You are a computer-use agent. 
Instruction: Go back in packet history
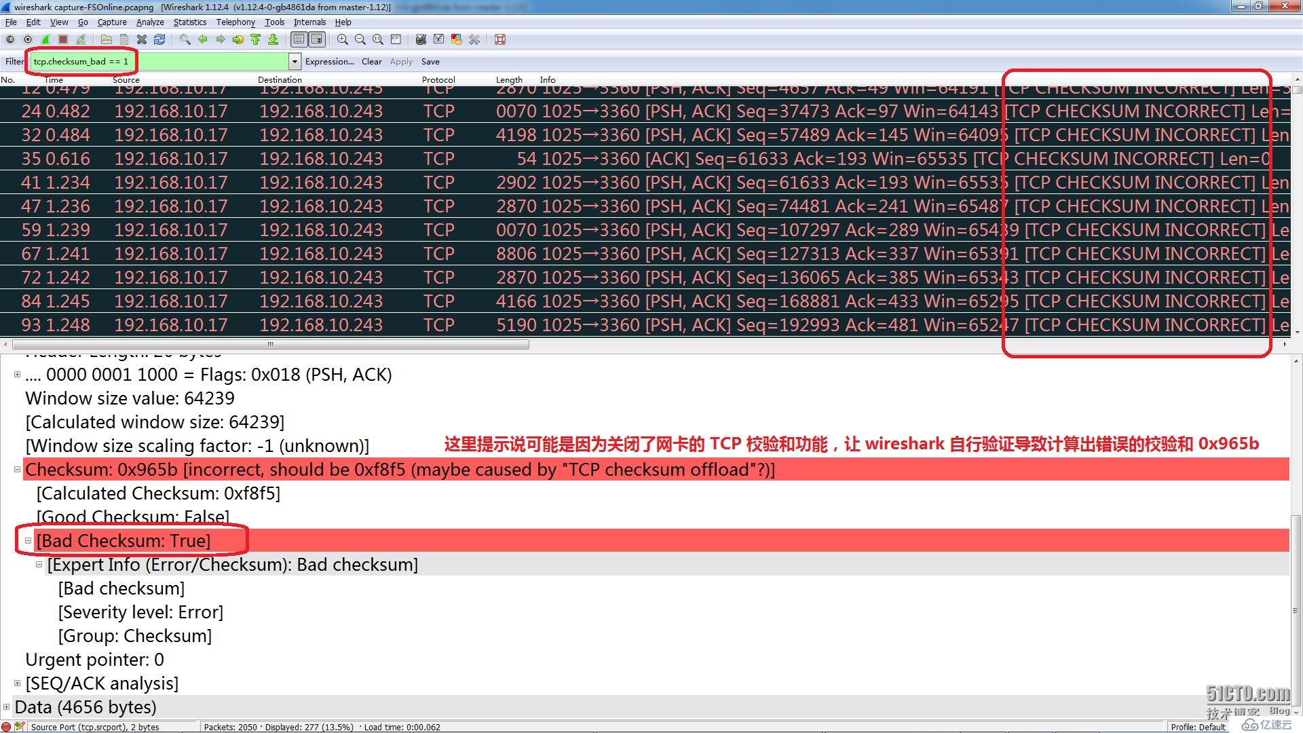[x=202, y=39]
